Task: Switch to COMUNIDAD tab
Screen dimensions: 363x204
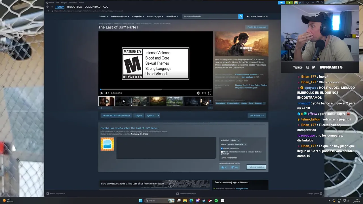Action: [92, 7]
